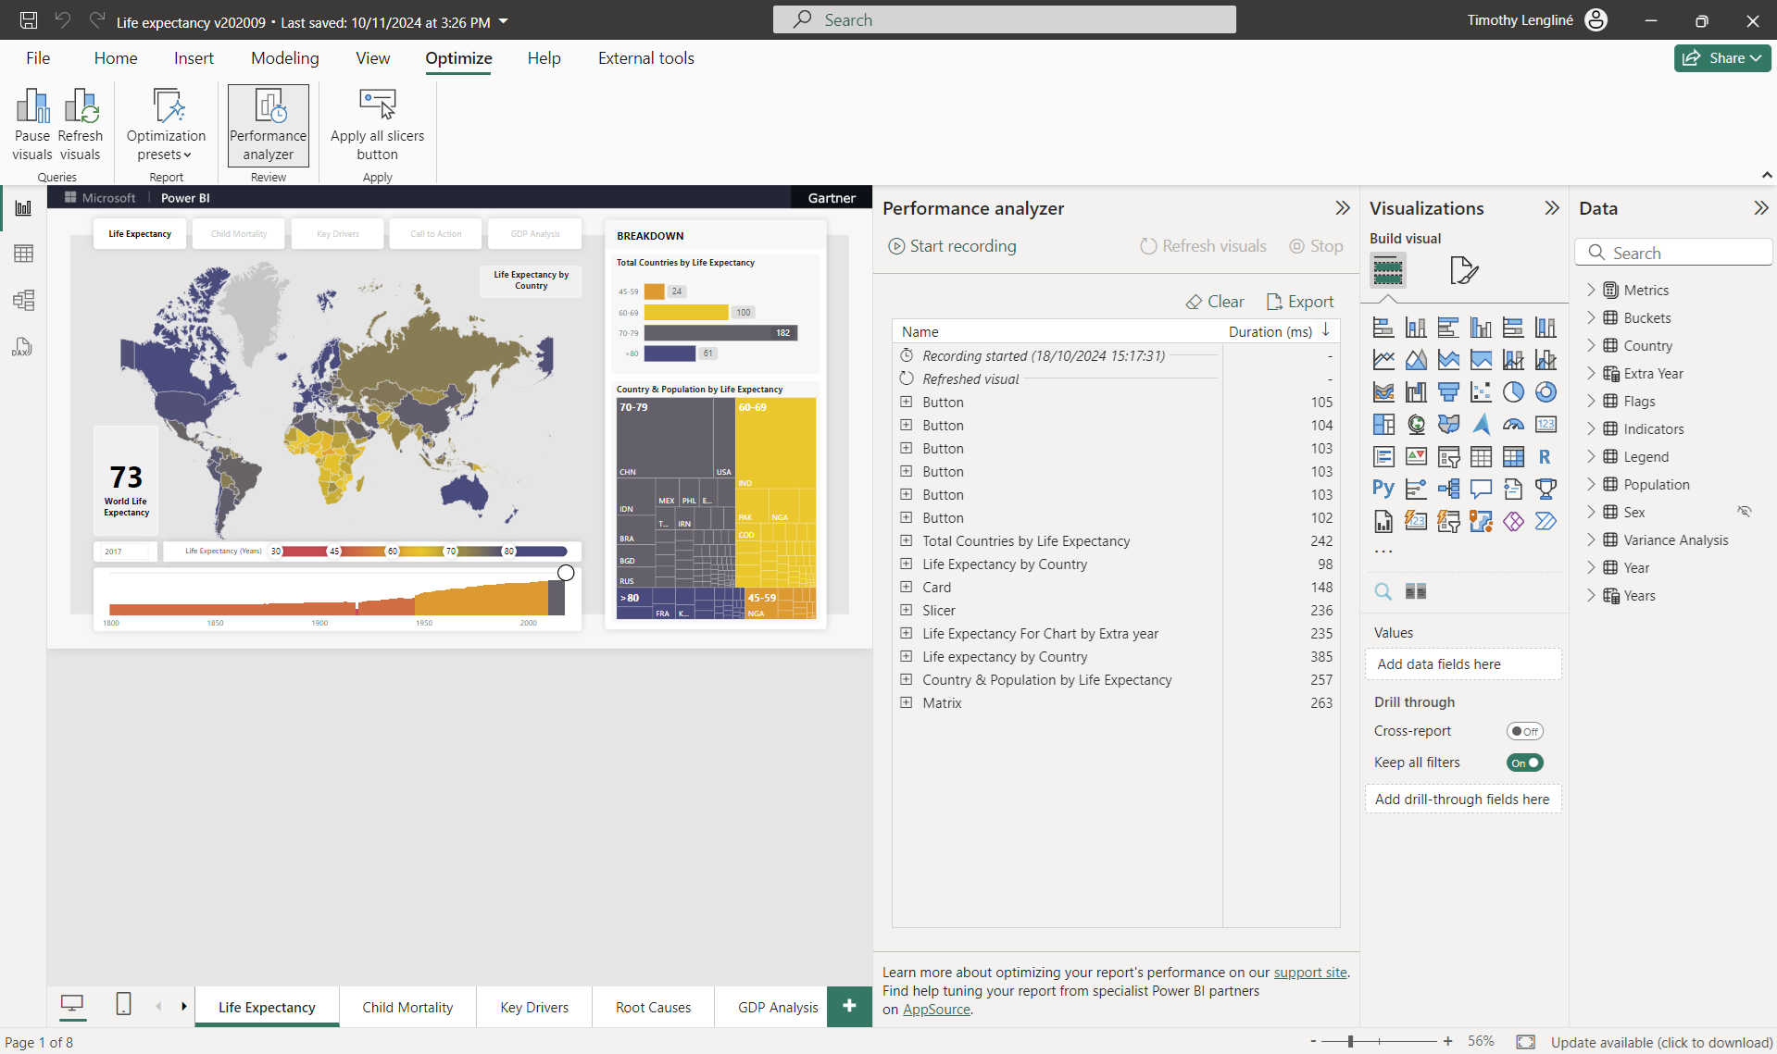This screenshot has width=1777, height=1054.
Task: Turn on Cross-report drill through toggle
Action: pos(1524,731)
